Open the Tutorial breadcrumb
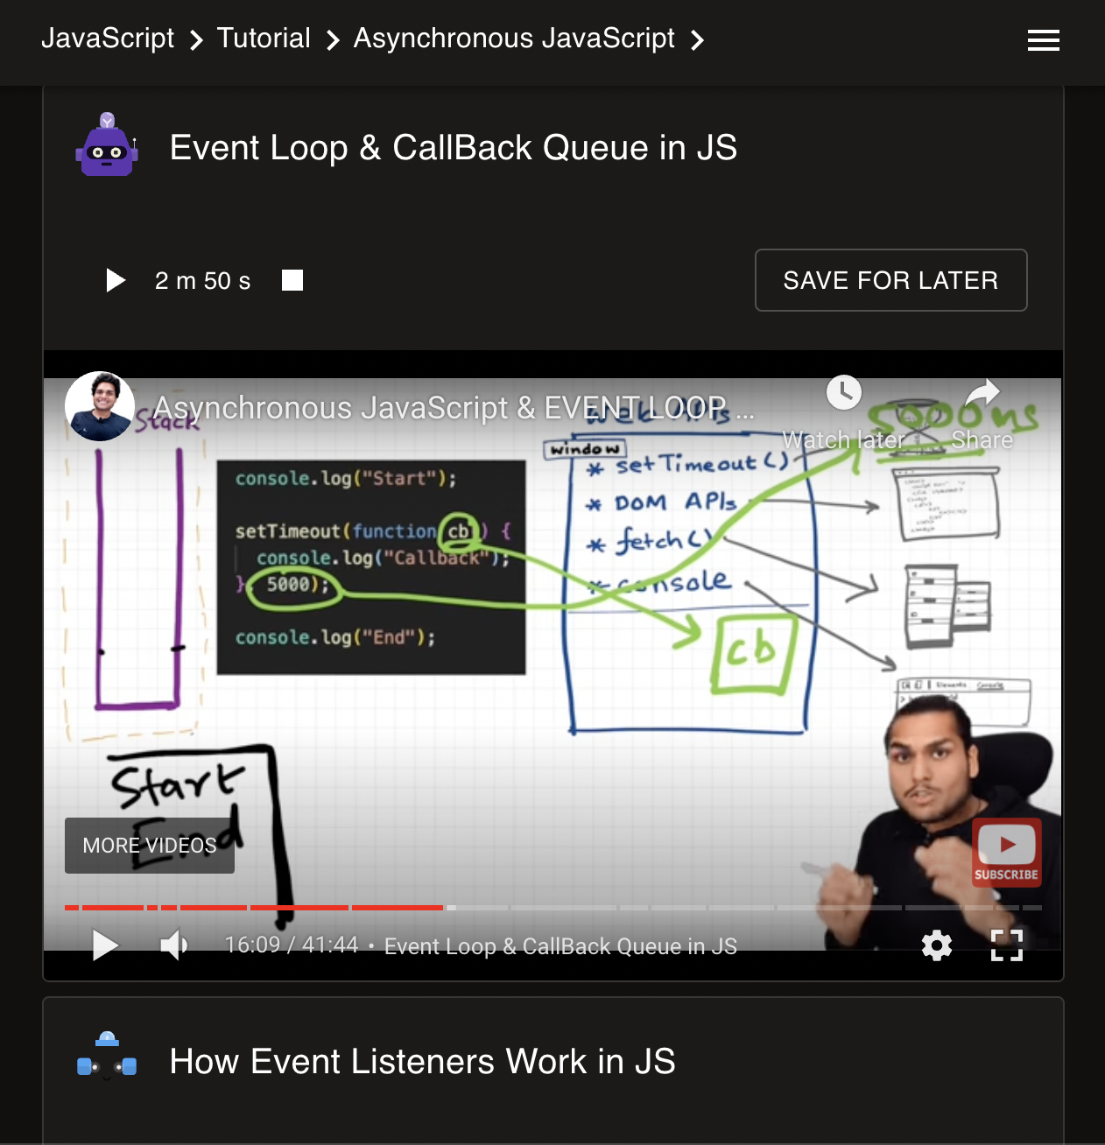Screen dimensions: 1105x1145 pos(264,39)
